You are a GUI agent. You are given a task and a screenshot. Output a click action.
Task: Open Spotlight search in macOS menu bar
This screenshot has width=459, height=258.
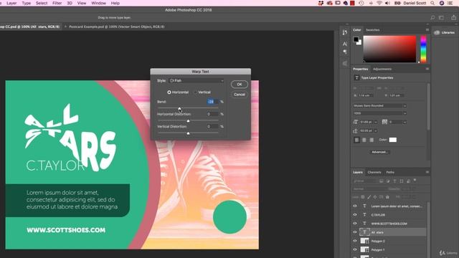coord(432,3)
